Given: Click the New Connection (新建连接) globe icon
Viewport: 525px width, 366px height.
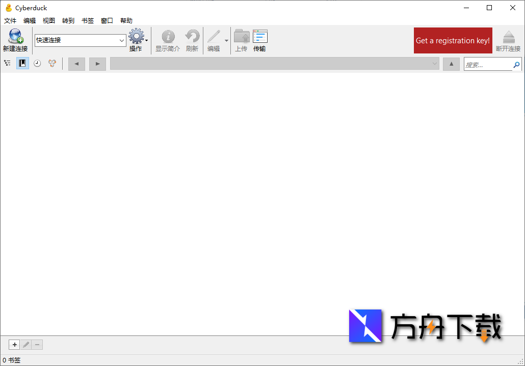Looking at the screenshot, I should [15, 37].
